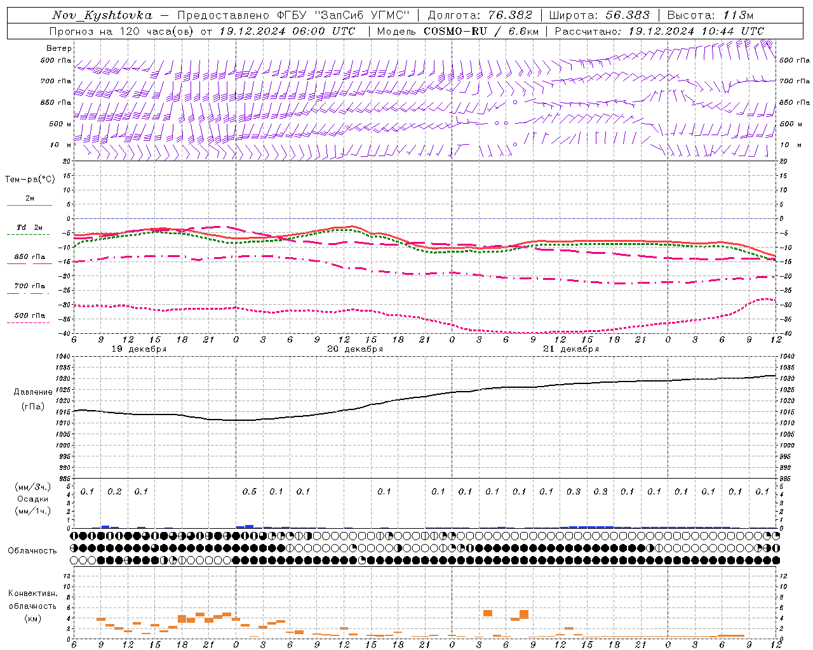Click the date label 19 декабря
813x650 pixels.
point(139,349)
